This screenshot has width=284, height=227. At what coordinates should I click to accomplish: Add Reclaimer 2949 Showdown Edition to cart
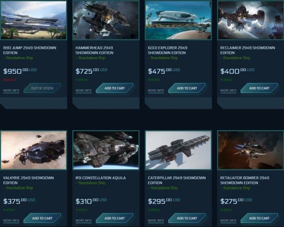click(x=259, y=88)
